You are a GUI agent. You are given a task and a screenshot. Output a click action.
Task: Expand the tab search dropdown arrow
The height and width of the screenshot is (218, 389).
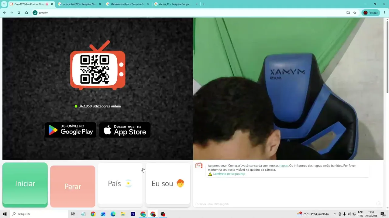pyautogui.click(x=4, y=4)
